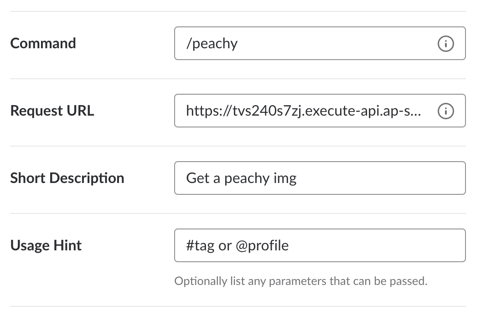Click into the Short Description text box
This screenshot has width=486, height=315.
[x=320, y=178]
